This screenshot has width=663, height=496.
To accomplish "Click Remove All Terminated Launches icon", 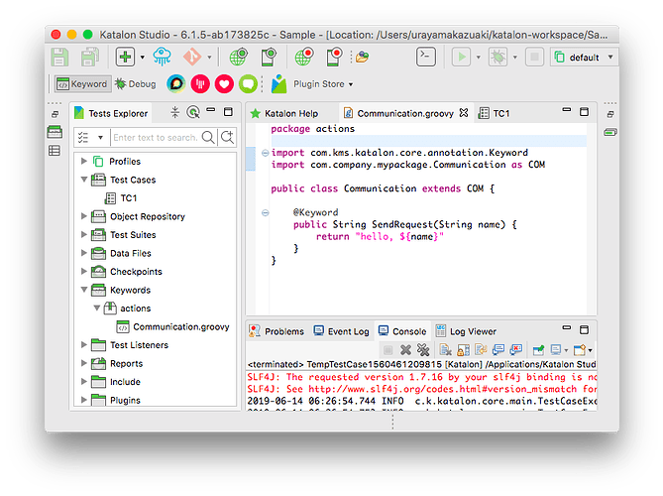I will [423, 350].
